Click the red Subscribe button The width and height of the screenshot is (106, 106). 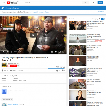tap(12, 66)
